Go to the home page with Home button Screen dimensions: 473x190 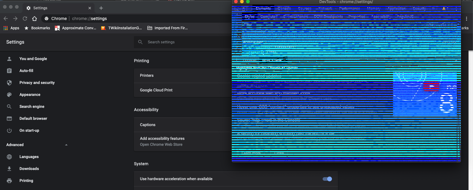click(x=35, y=19)
